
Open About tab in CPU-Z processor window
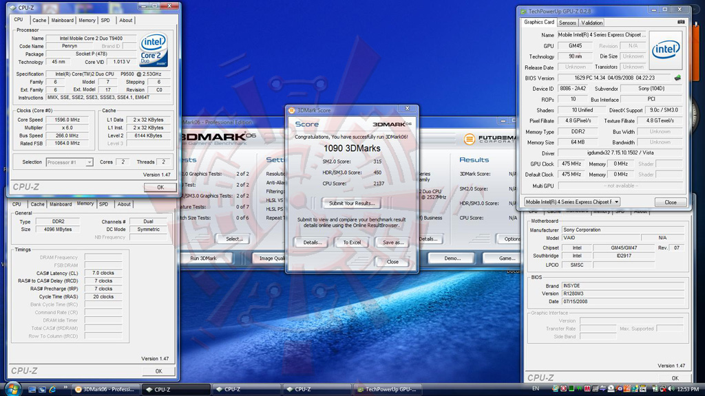(x=125, y=20)
